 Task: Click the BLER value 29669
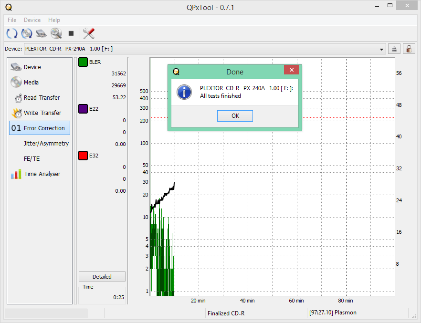[x=119, y=85]
